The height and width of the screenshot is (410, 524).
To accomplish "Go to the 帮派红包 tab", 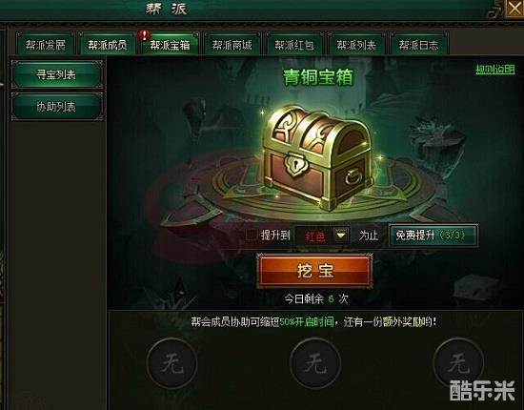I will (x=294, y=45).
